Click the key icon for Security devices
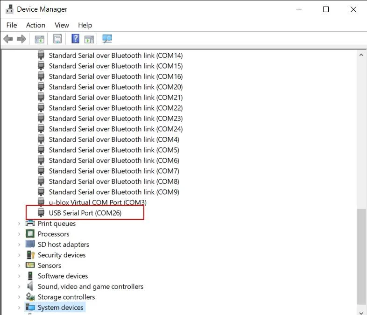367x315 pixels. coord(31,255)
